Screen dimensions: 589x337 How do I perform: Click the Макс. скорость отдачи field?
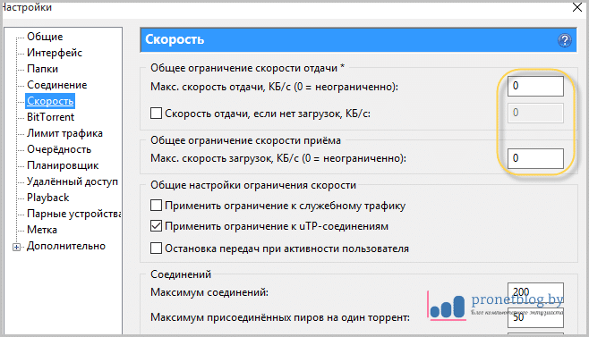pos(535,86)
